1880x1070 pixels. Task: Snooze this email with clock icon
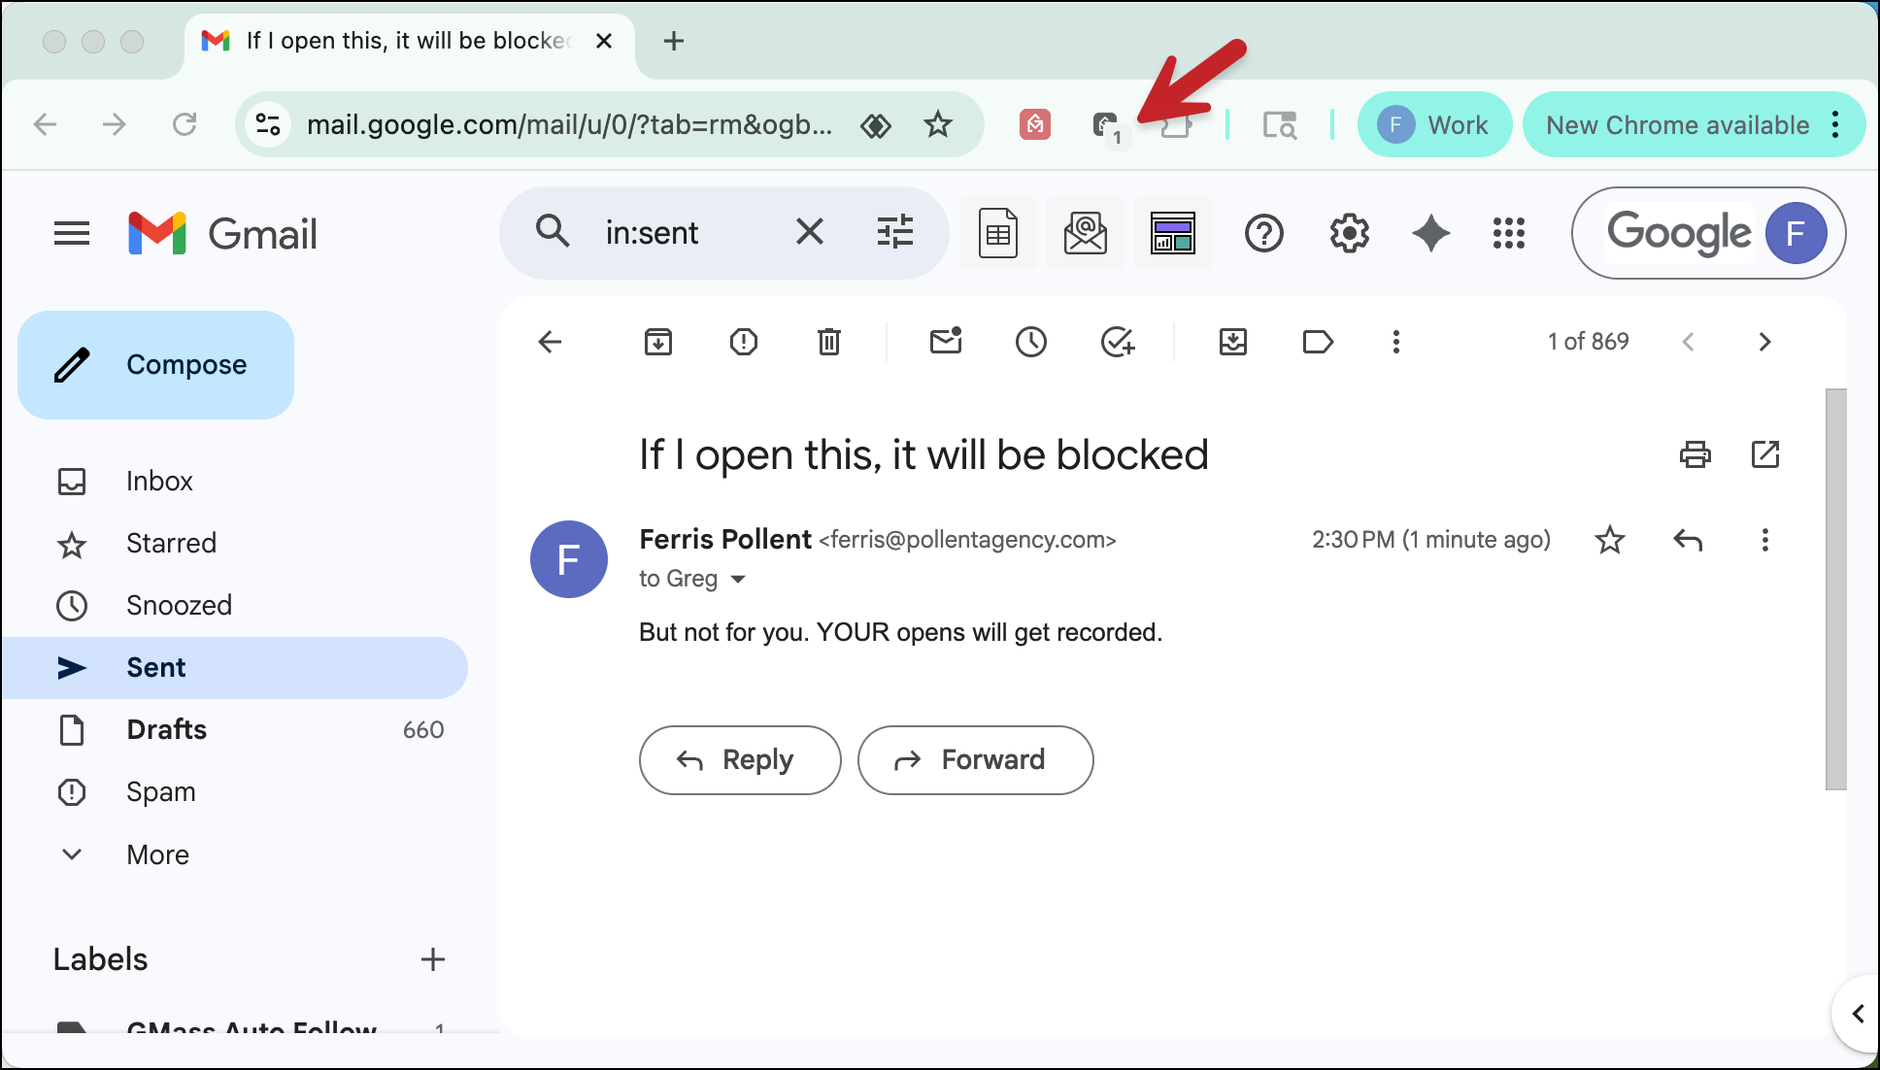(1030, 342)
